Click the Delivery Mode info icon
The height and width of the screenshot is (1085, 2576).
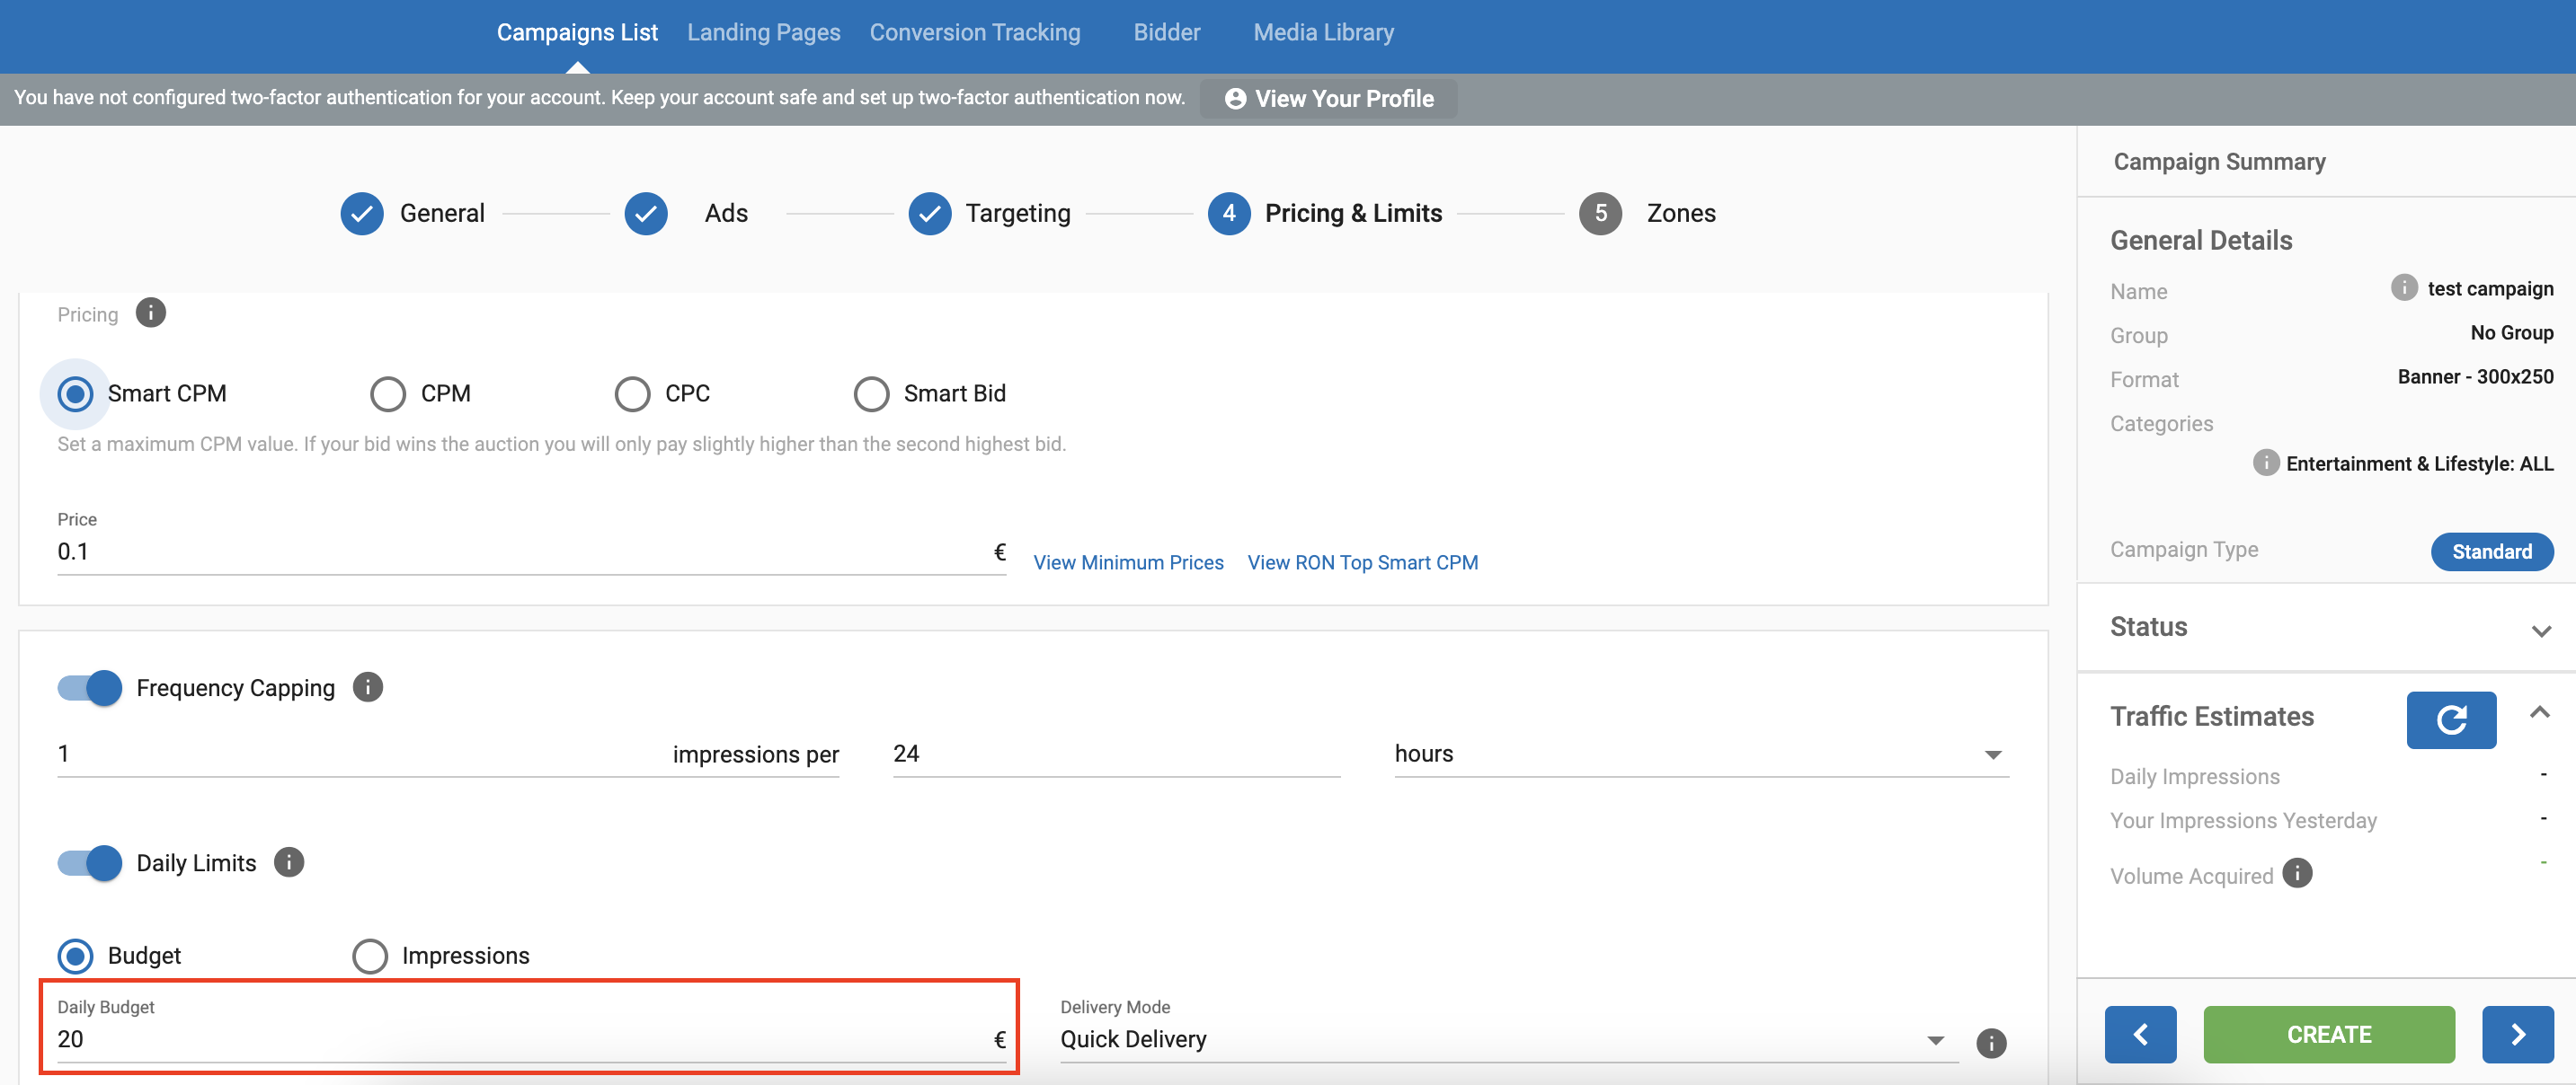point(1990,1043)
